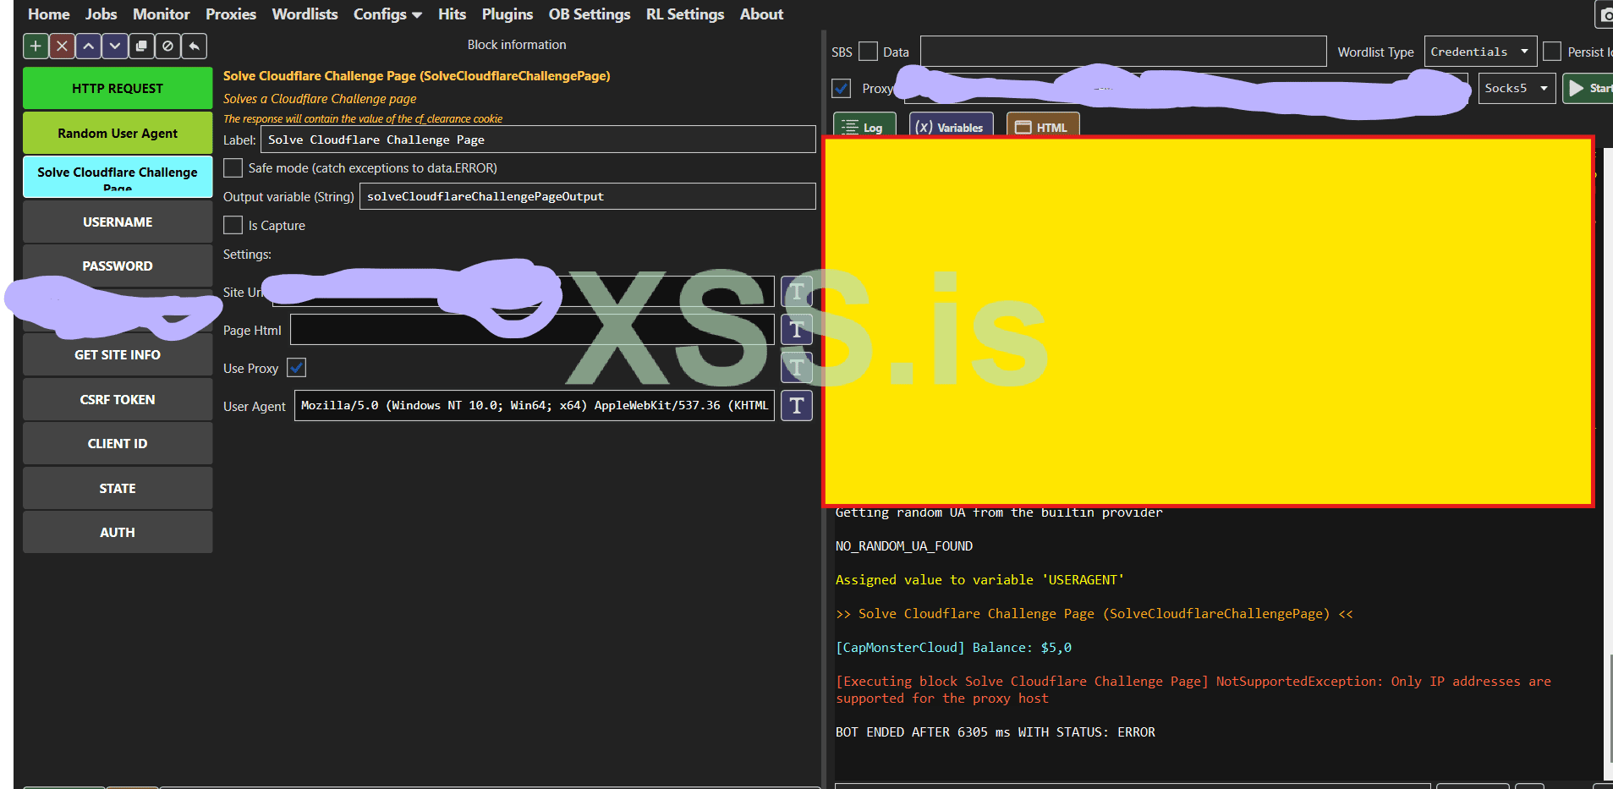Switch to the Log tab
The height and width of the screenshot is (789, 1613).
pyautogui.click(x=864, y=125)
